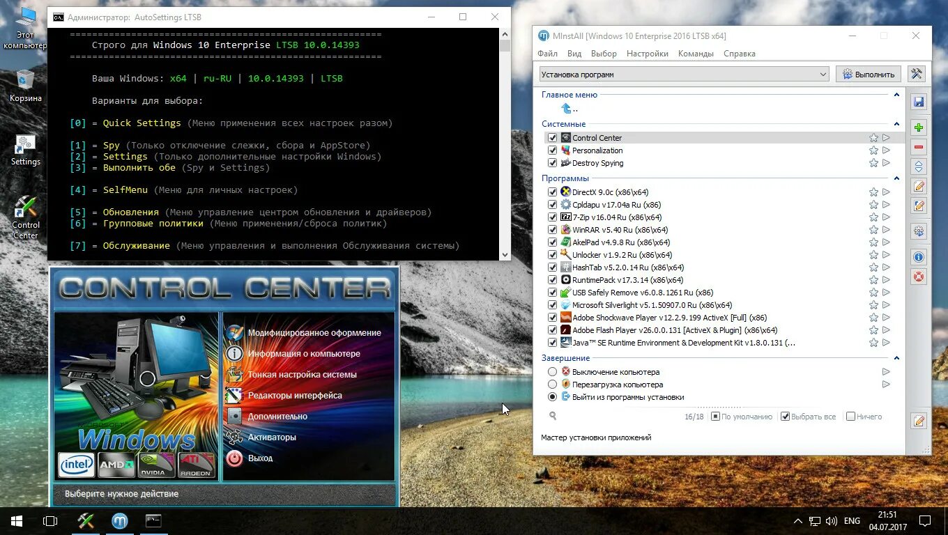Click the volume icon in system tray
This screenshot has width=948, height=535.
[831, 521]
